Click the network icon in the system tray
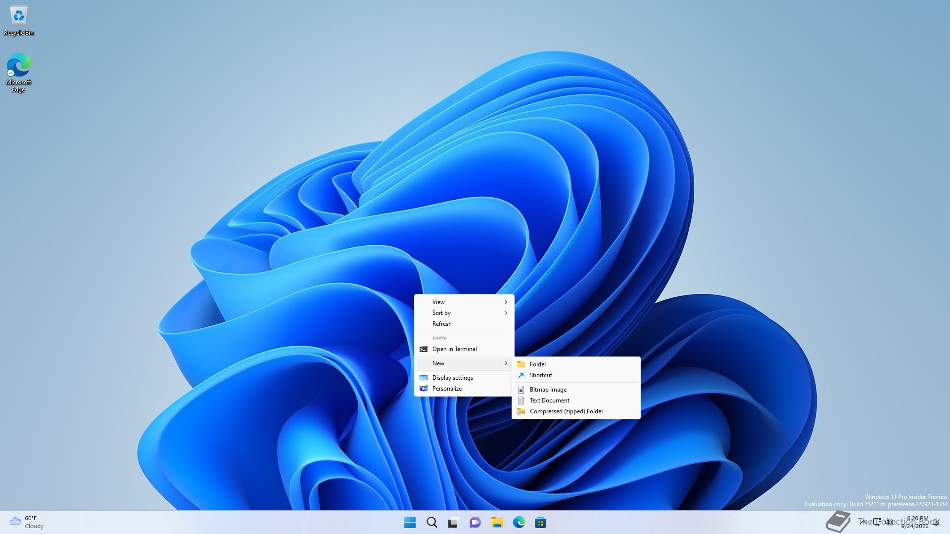950x534 pixels. point(877,522)
